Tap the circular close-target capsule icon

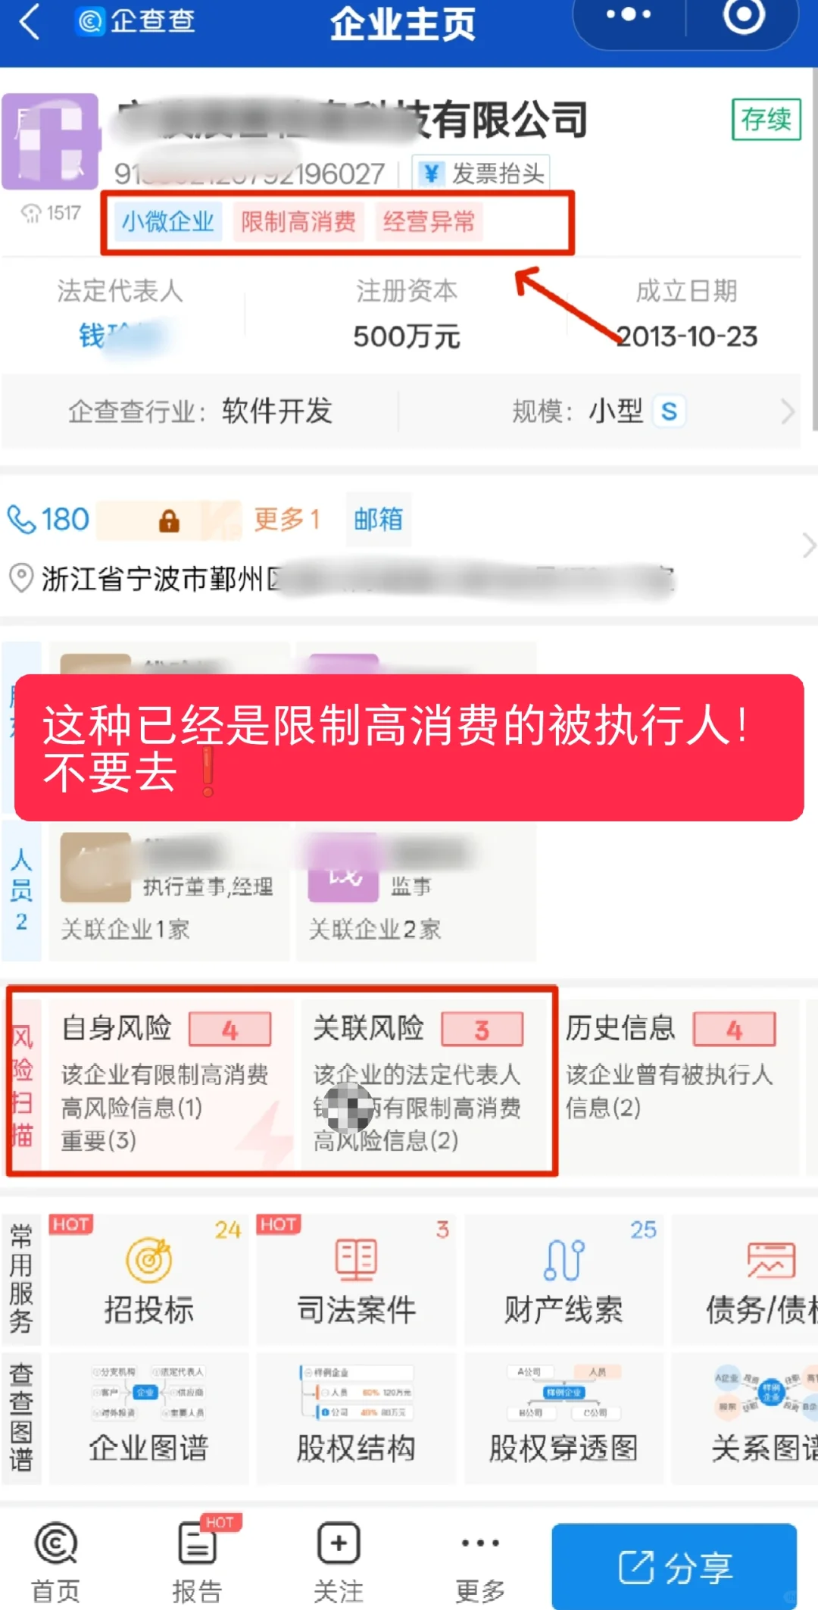[x=743, y=15]
